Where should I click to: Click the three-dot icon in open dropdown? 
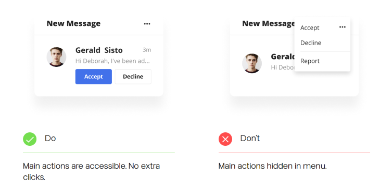tap(342, 27)
